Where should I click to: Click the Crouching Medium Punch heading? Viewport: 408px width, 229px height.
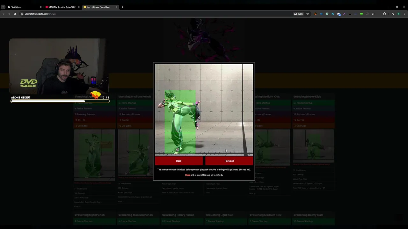click(135, 215)
